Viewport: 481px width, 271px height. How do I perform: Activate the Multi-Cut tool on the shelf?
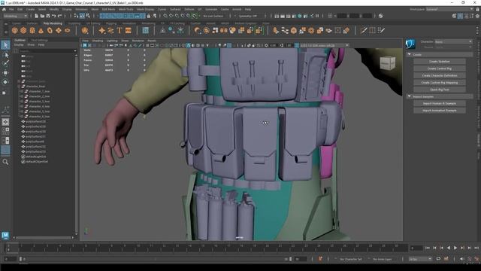coord(364,30)
